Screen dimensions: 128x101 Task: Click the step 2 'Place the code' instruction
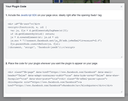52,63
